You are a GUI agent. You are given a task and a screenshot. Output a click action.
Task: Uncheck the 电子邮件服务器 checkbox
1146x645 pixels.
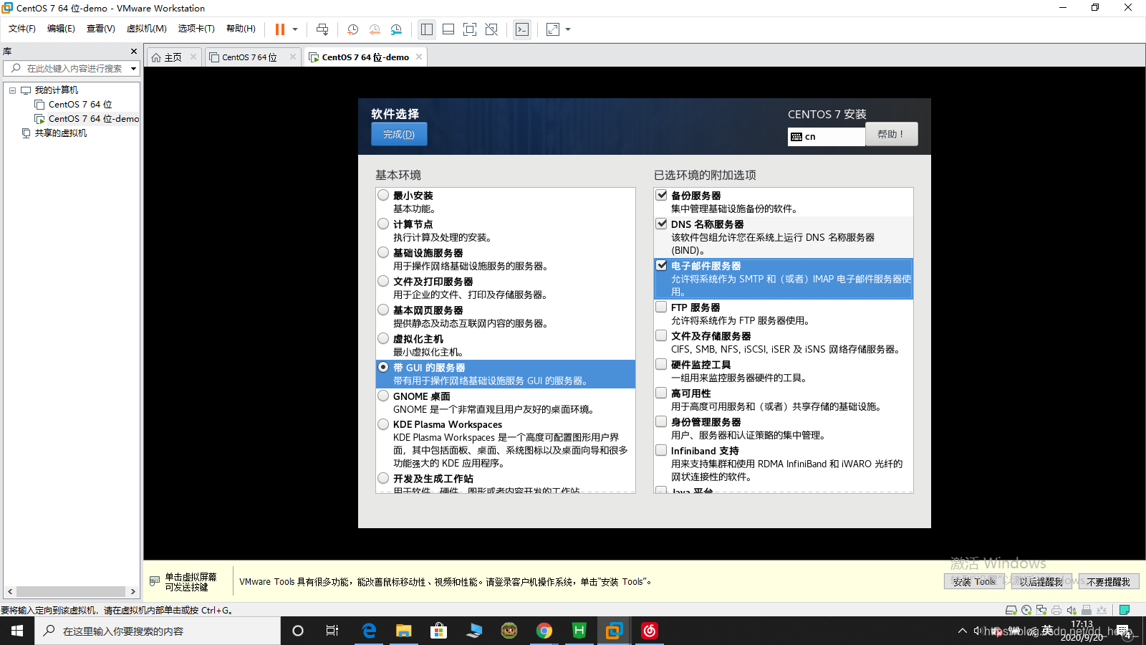tap(661, 265)
